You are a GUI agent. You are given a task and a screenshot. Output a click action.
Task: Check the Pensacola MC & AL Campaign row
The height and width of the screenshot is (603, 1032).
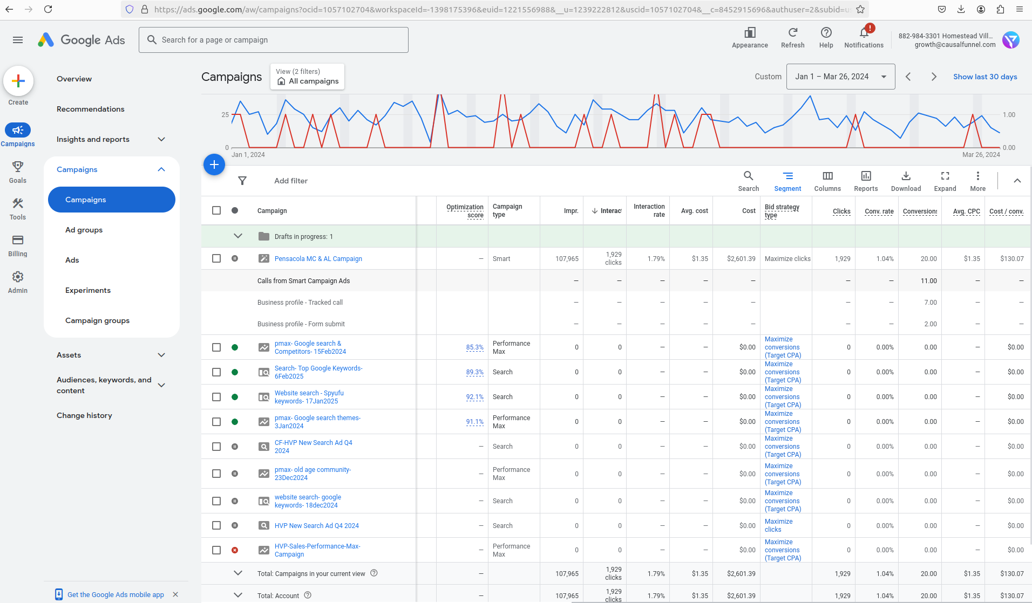(216, 258)
